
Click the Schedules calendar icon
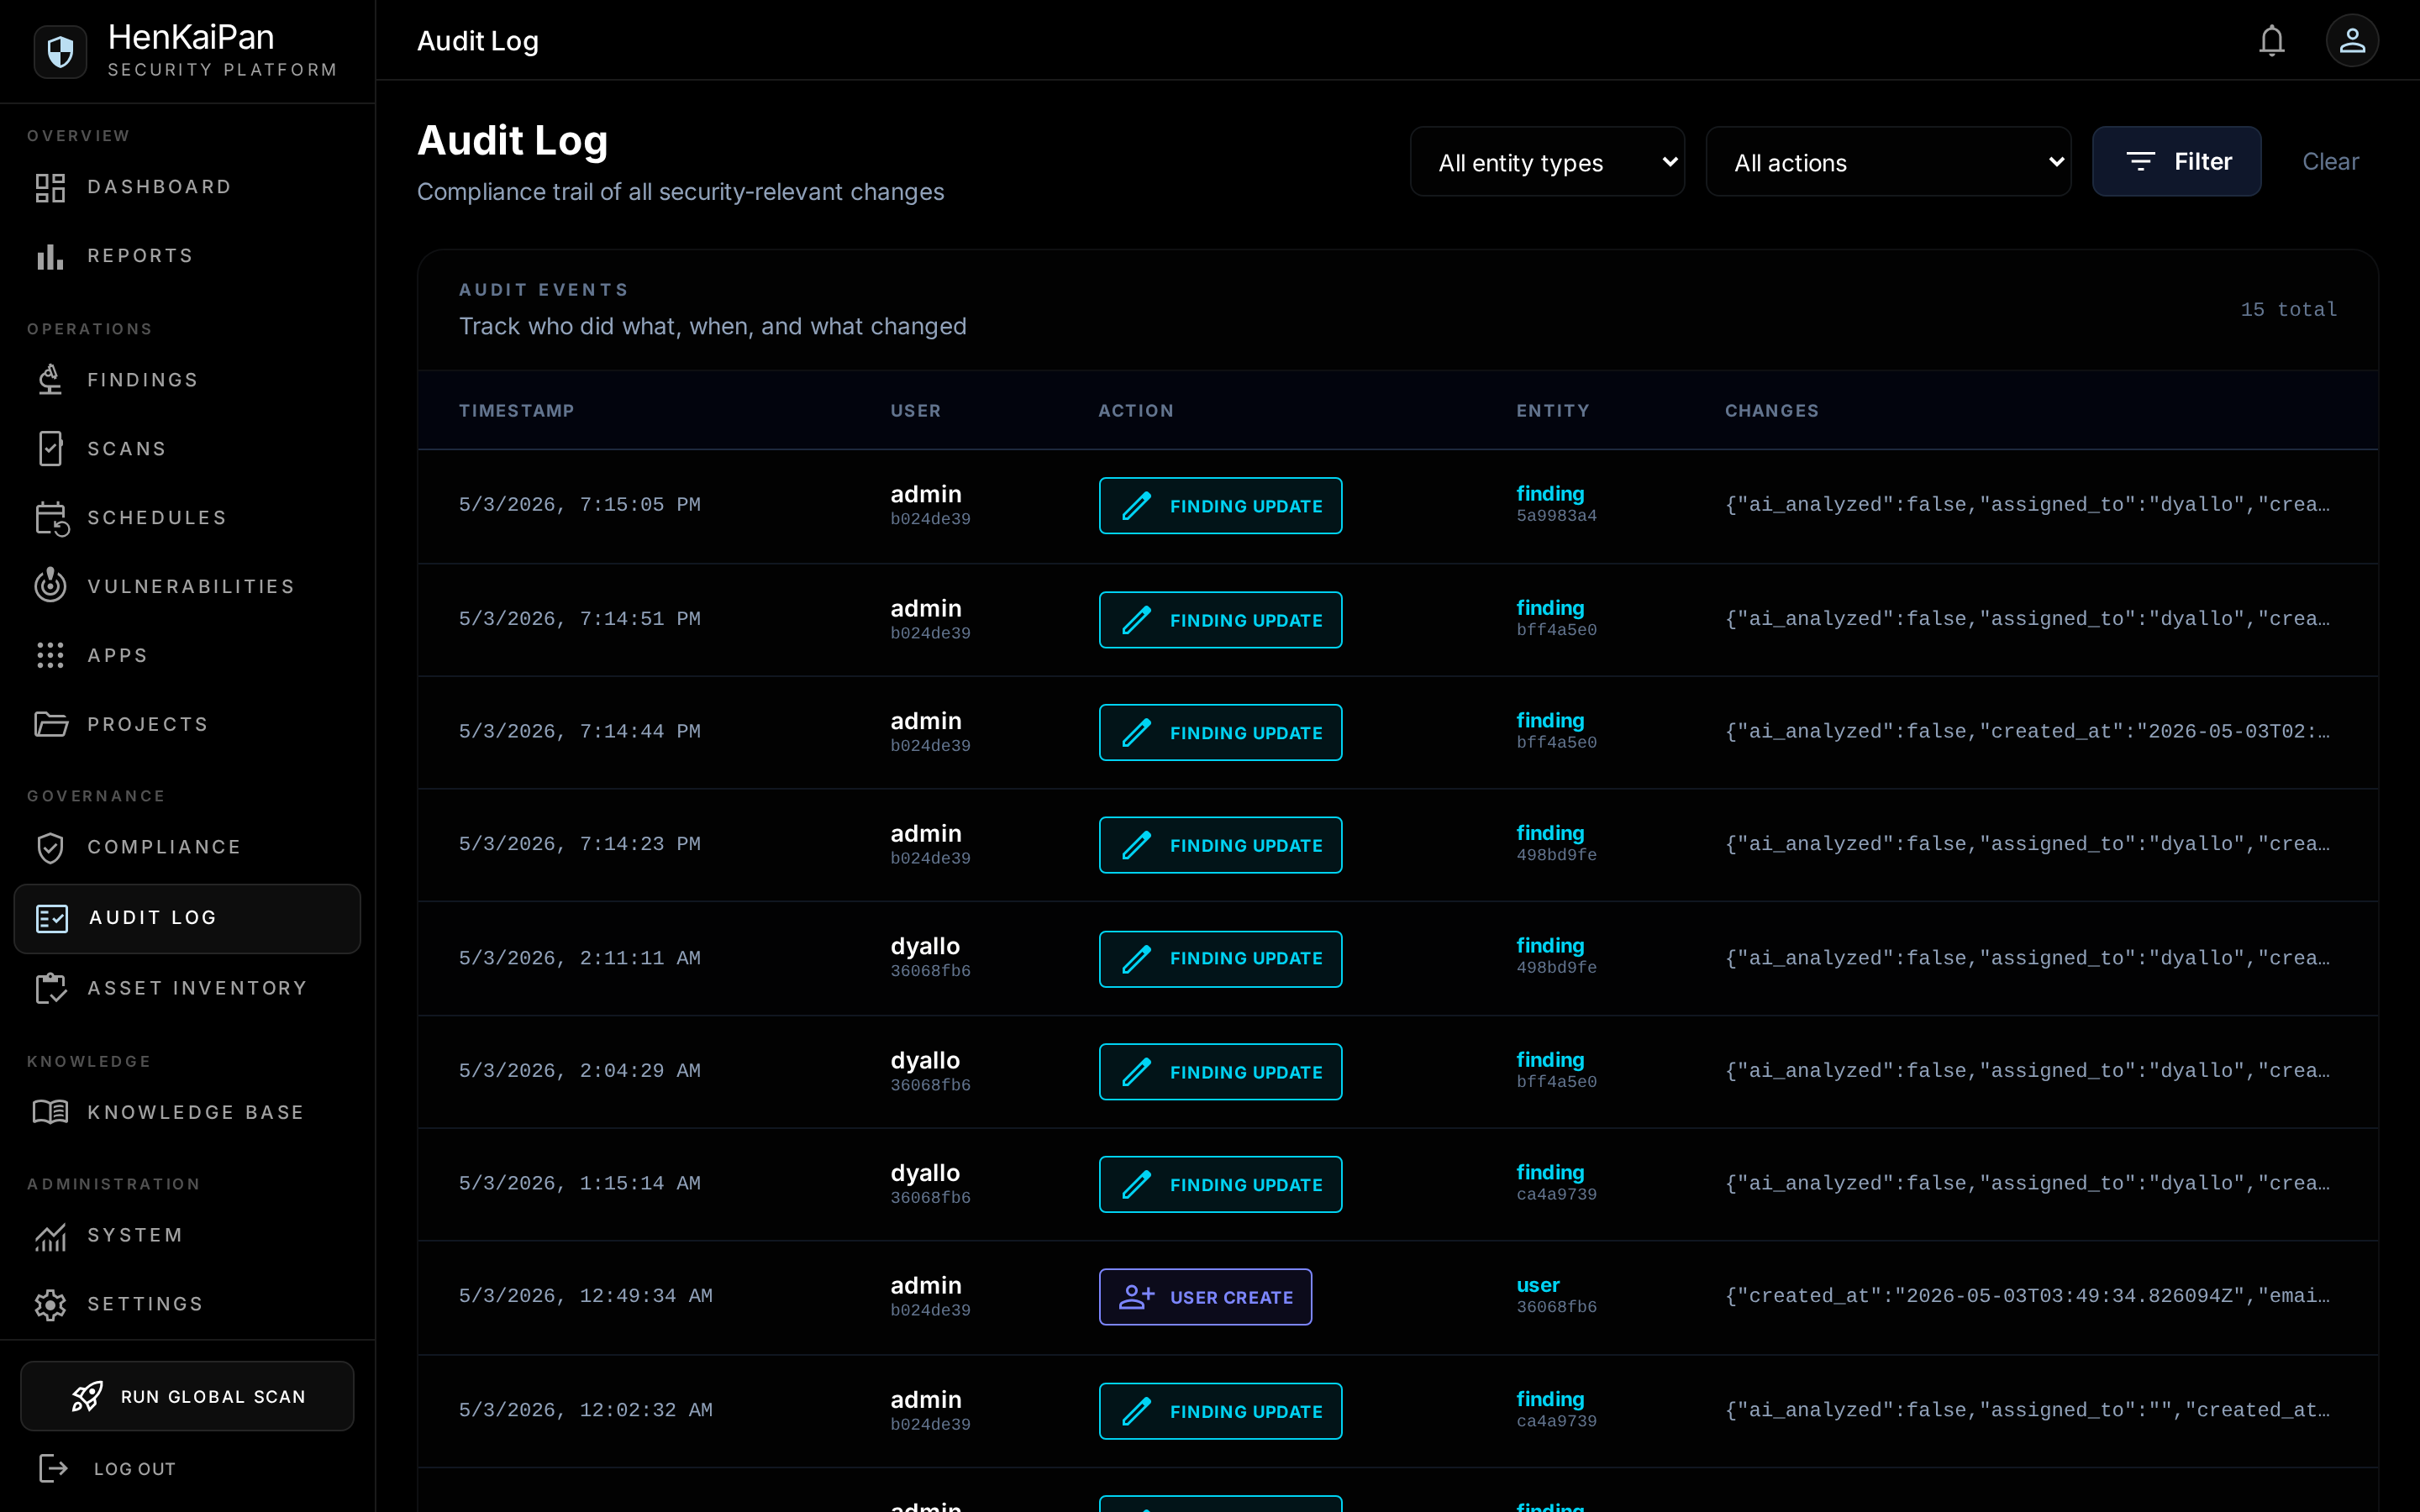tap(50, 518)
